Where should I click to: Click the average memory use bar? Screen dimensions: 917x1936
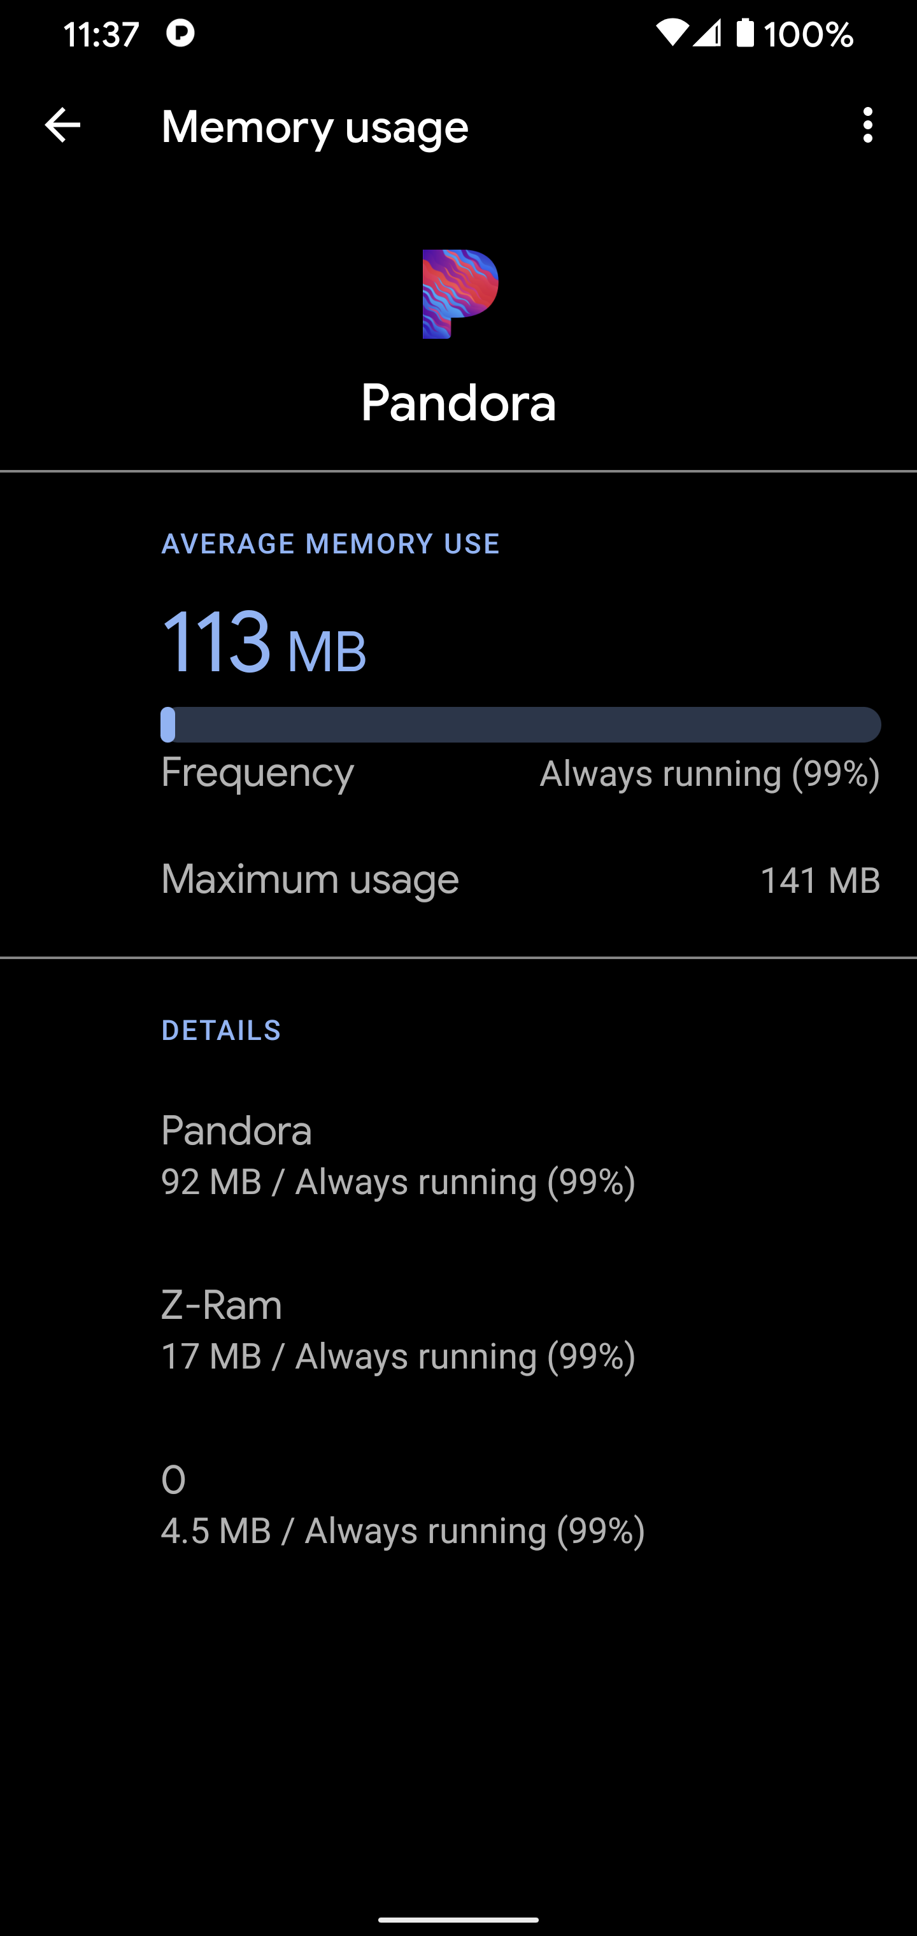pos(520,725)
